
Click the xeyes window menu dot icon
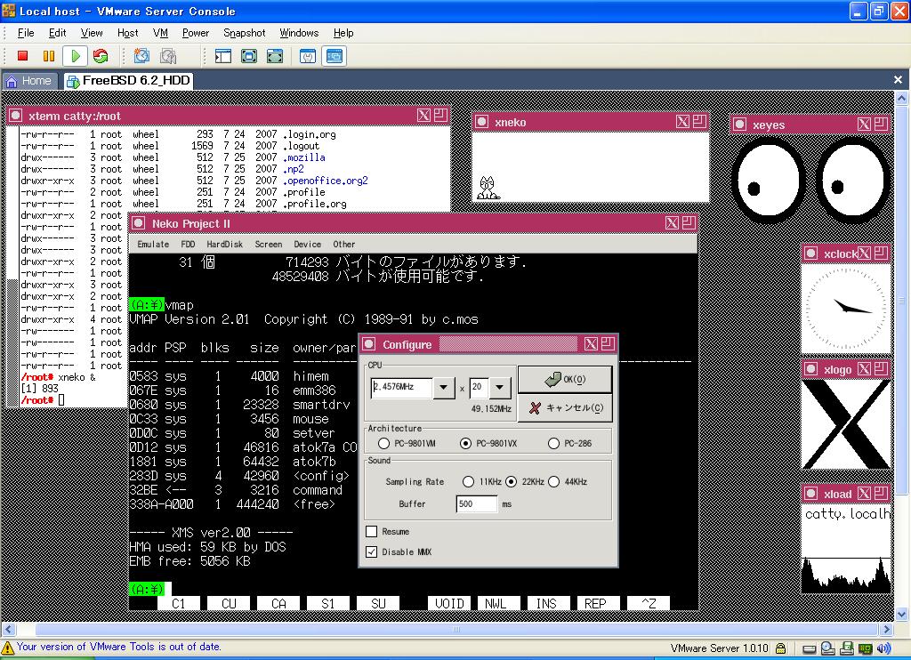tap(739, 125)
